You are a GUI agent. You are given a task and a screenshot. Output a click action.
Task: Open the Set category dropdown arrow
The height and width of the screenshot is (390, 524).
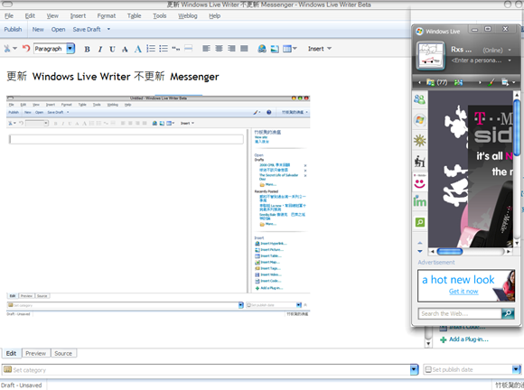[414, 369]
